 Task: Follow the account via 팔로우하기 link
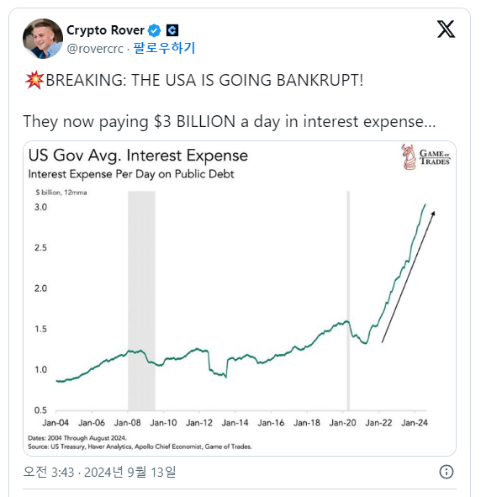tap(164, 48)
